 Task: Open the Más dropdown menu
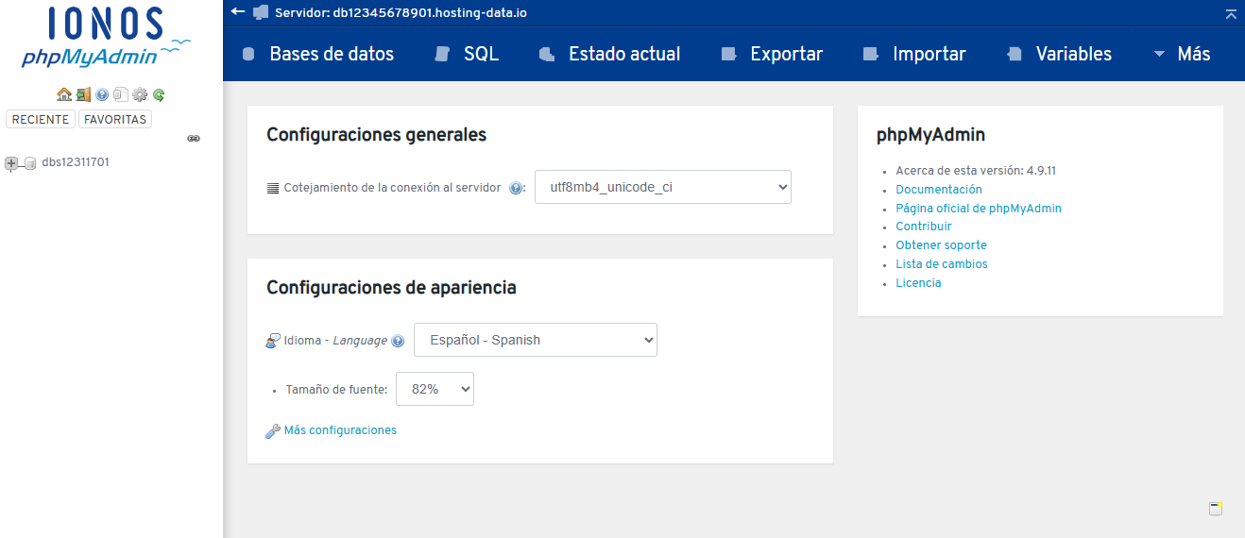tap(1182, 54)
